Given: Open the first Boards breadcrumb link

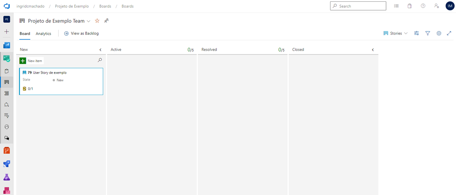Looking at the screenshot, I should (x=105, y=6).
